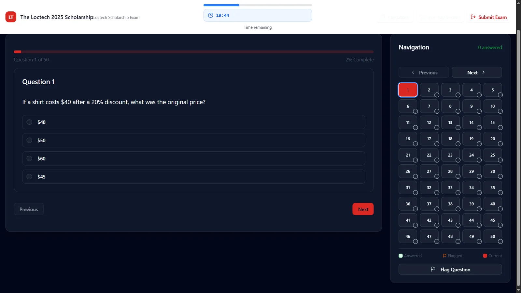This screenshot has width=521, height=293.
Task: Open question 11
Action: point(408,122)
